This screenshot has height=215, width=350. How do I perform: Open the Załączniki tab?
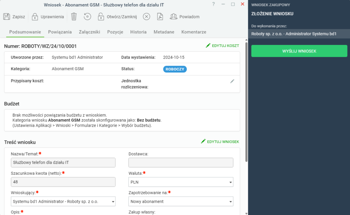(x=90, y=32)
